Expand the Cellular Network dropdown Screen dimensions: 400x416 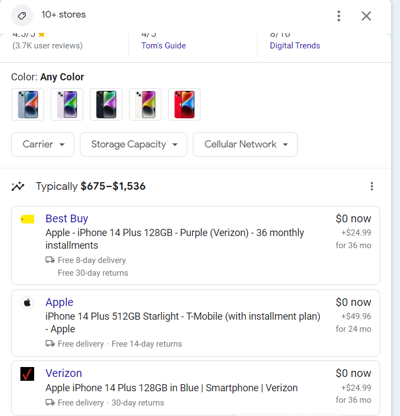(x=245, y=144)
